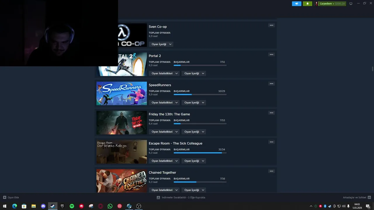The height and width of the screenshot is (210, 374).
Task: Click the SpeedRunners cover thumbnail
Action: pos(122,93)
